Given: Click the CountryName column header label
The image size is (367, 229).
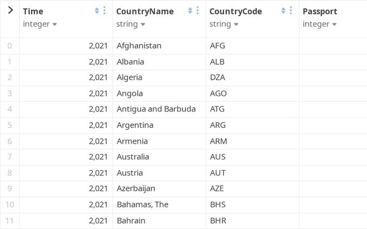Looking at the screenshot, I should [145, 11].
